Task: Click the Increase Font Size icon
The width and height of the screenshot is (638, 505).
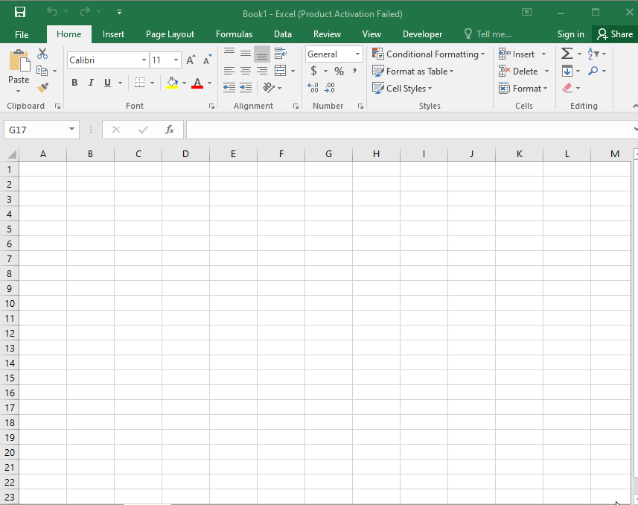Action: pyautogui.click(x=191, y=60)
